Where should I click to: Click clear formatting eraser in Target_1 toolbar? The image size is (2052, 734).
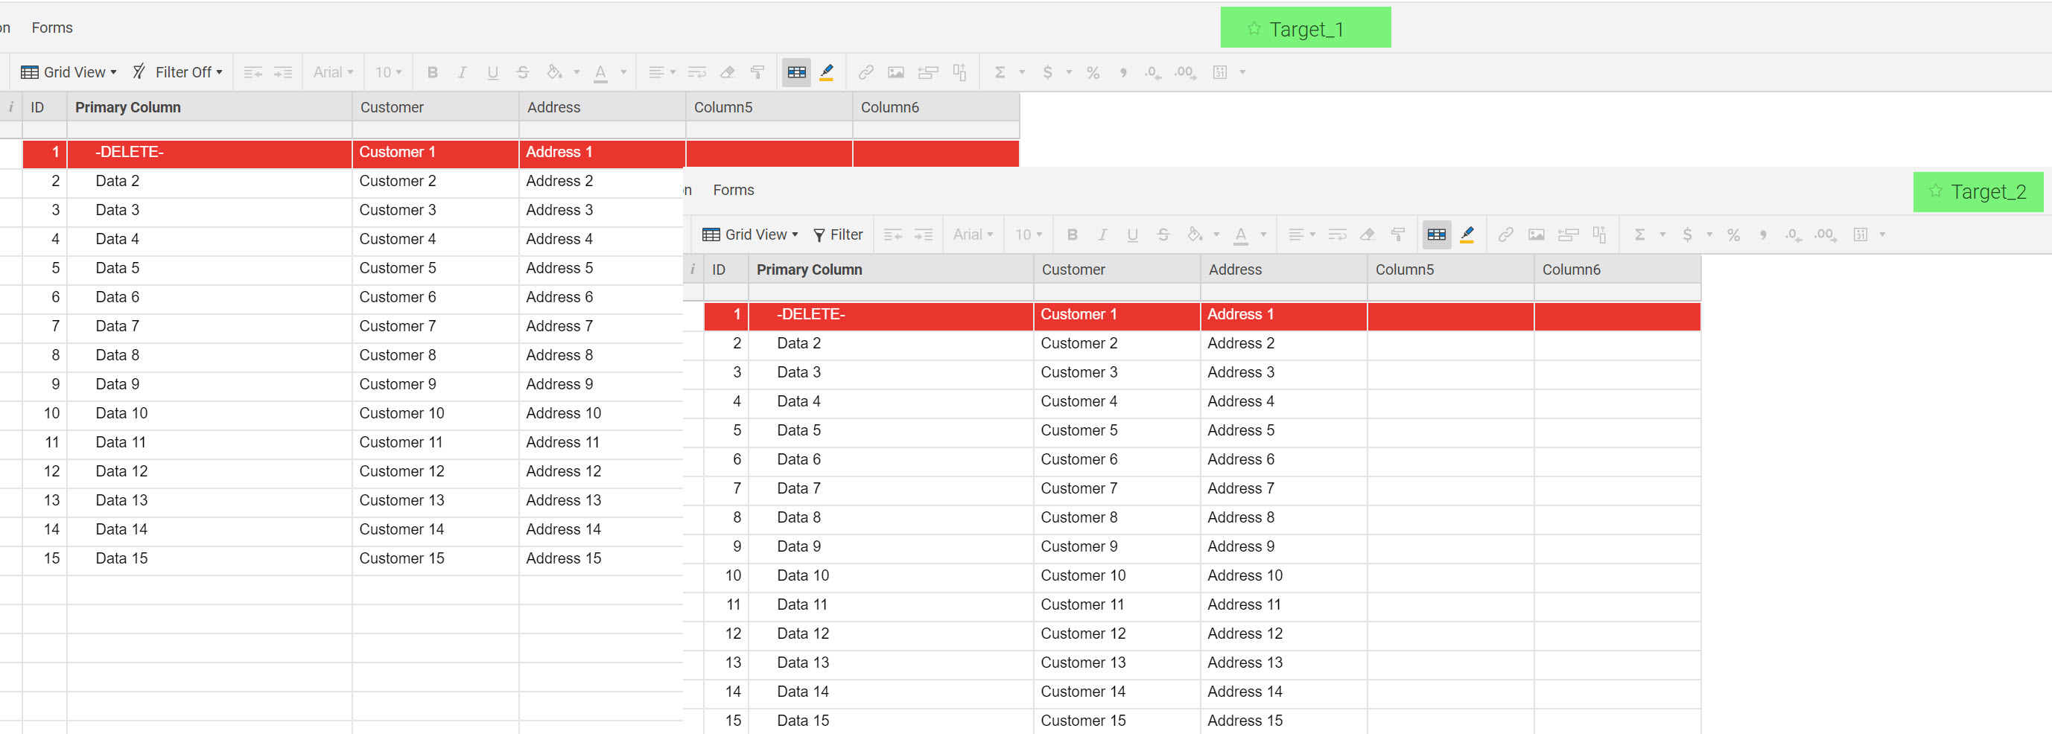pos(727,72)
